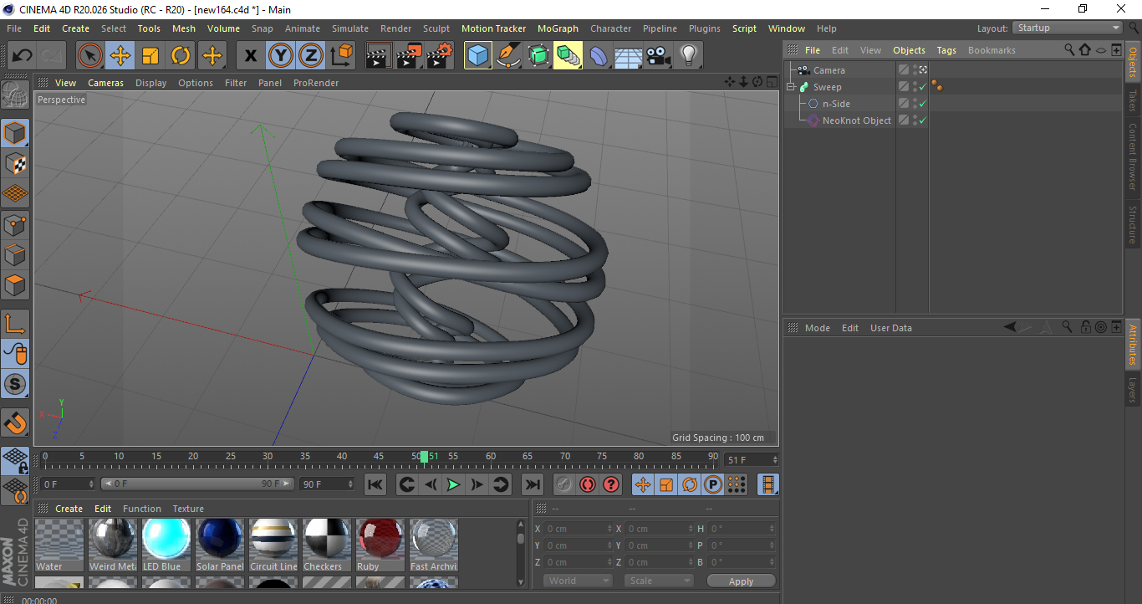Play the animation forward
Image resolution: width=1142 pixels, height=604 pixels.
click(453, 484)
